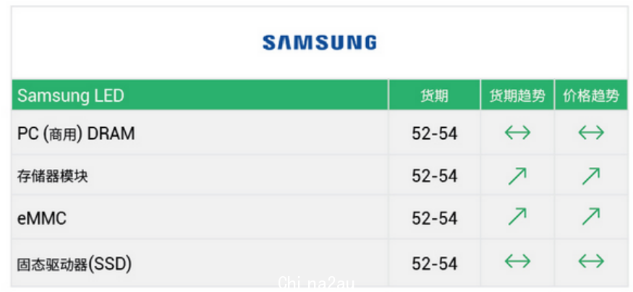
Task: Click lead time trend arrow for PC DRAM
Action: (517, 133)
